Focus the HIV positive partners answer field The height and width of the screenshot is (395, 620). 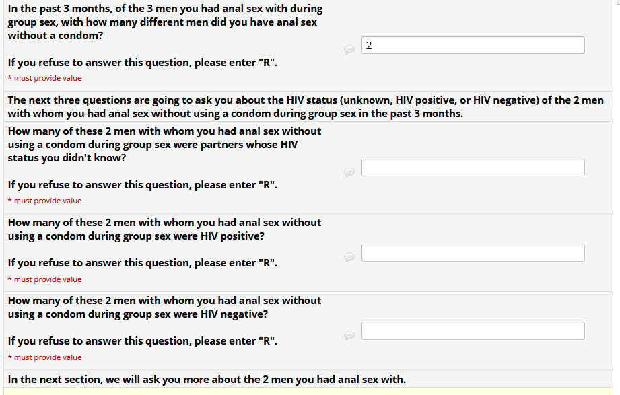coord(473,252)
